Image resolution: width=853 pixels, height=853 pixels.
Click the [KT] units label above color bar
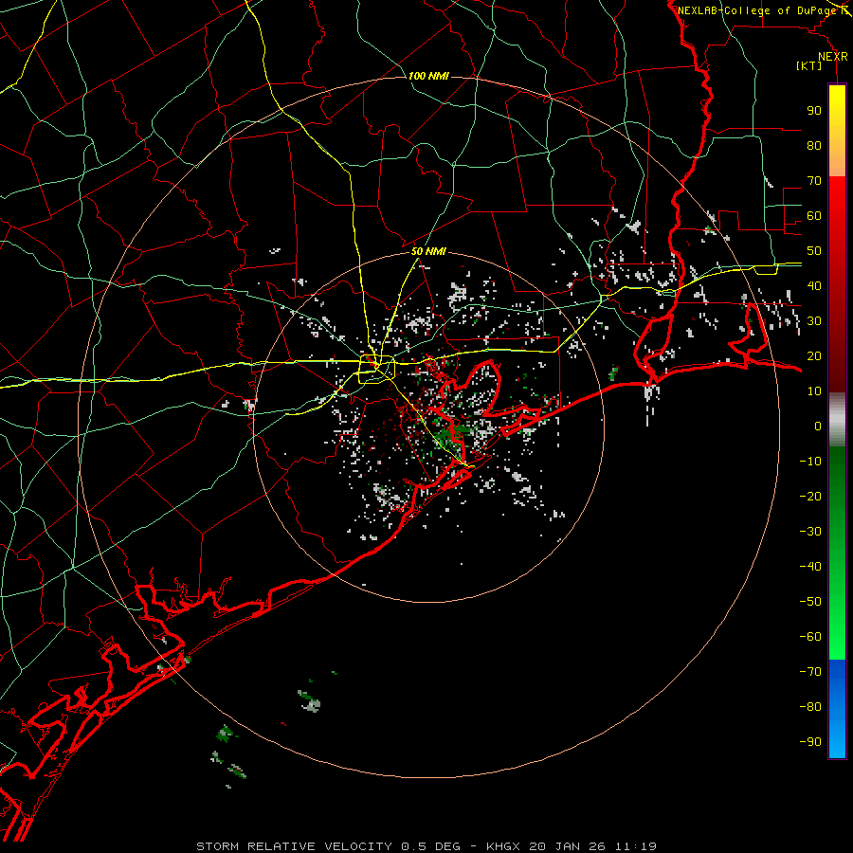click(809, 65)
